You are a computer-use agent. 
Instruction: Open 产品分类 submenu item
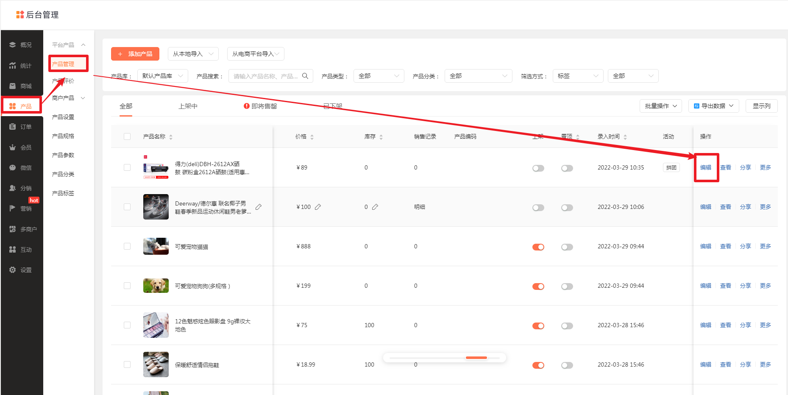(x=63, y=174)
